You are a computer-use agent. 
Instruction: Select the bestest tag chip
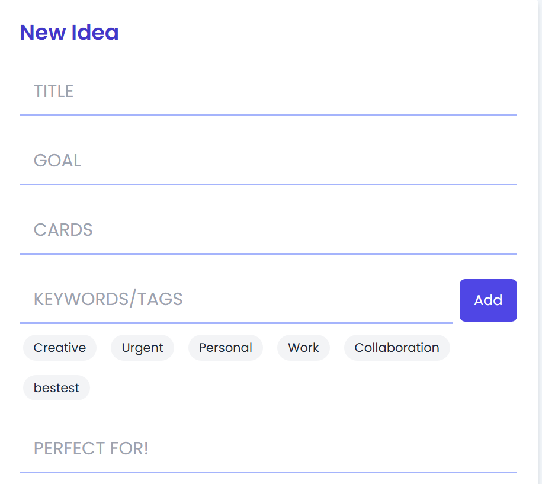[56, 388]
